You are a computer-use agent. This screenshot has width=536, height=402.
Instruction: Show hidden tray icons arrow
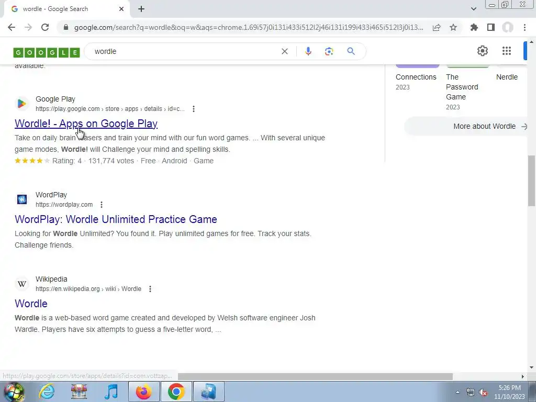tap(457, 392)
